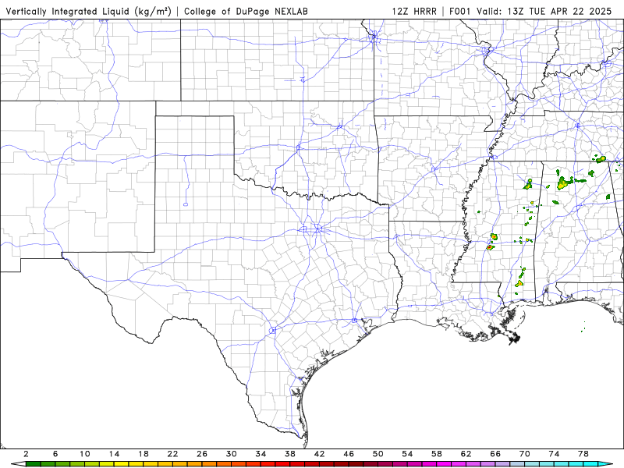The image size is (624, 468).
Task: Click the colorbar label "62"
Action: pos(466,454)
